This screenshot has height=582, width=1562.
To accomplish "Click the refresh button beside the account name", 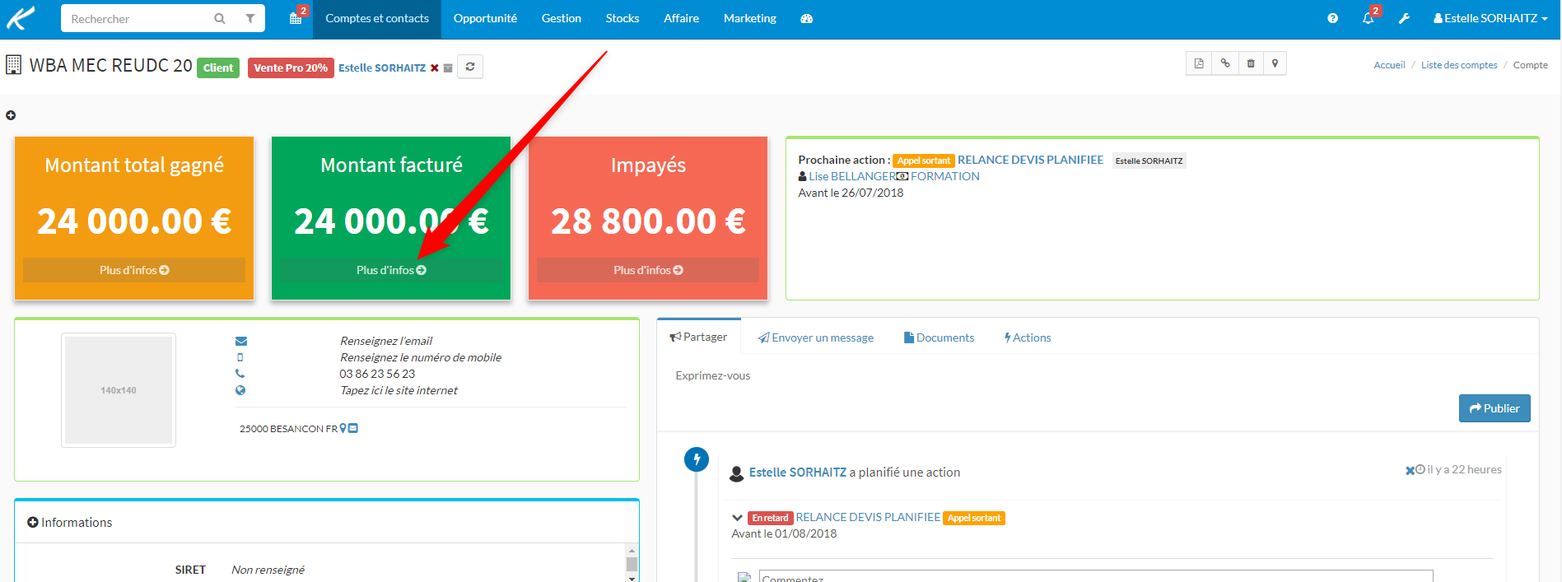I will [x=470, y=67].
